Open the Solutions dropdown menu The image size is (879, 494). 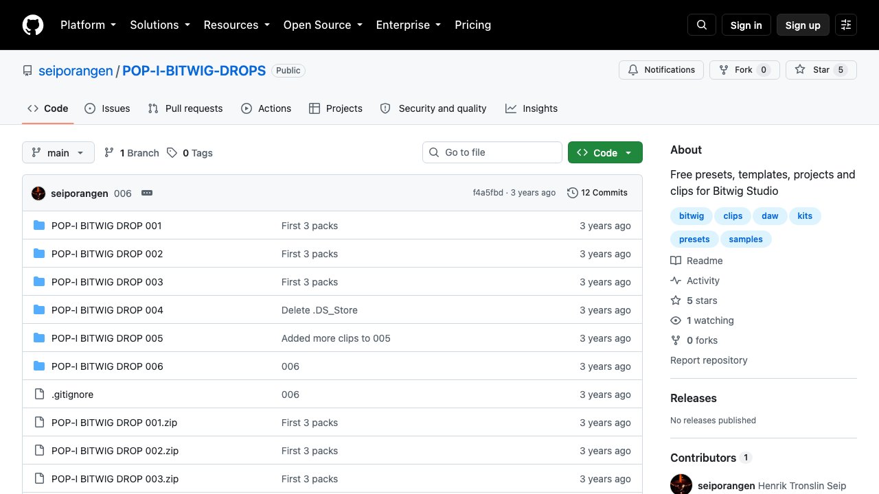point(160,25)
